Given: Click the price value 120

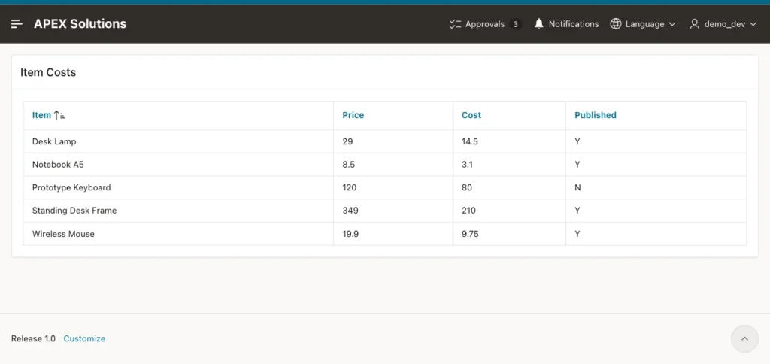Looking at the screenshot, I should click(x=350, y=187).
